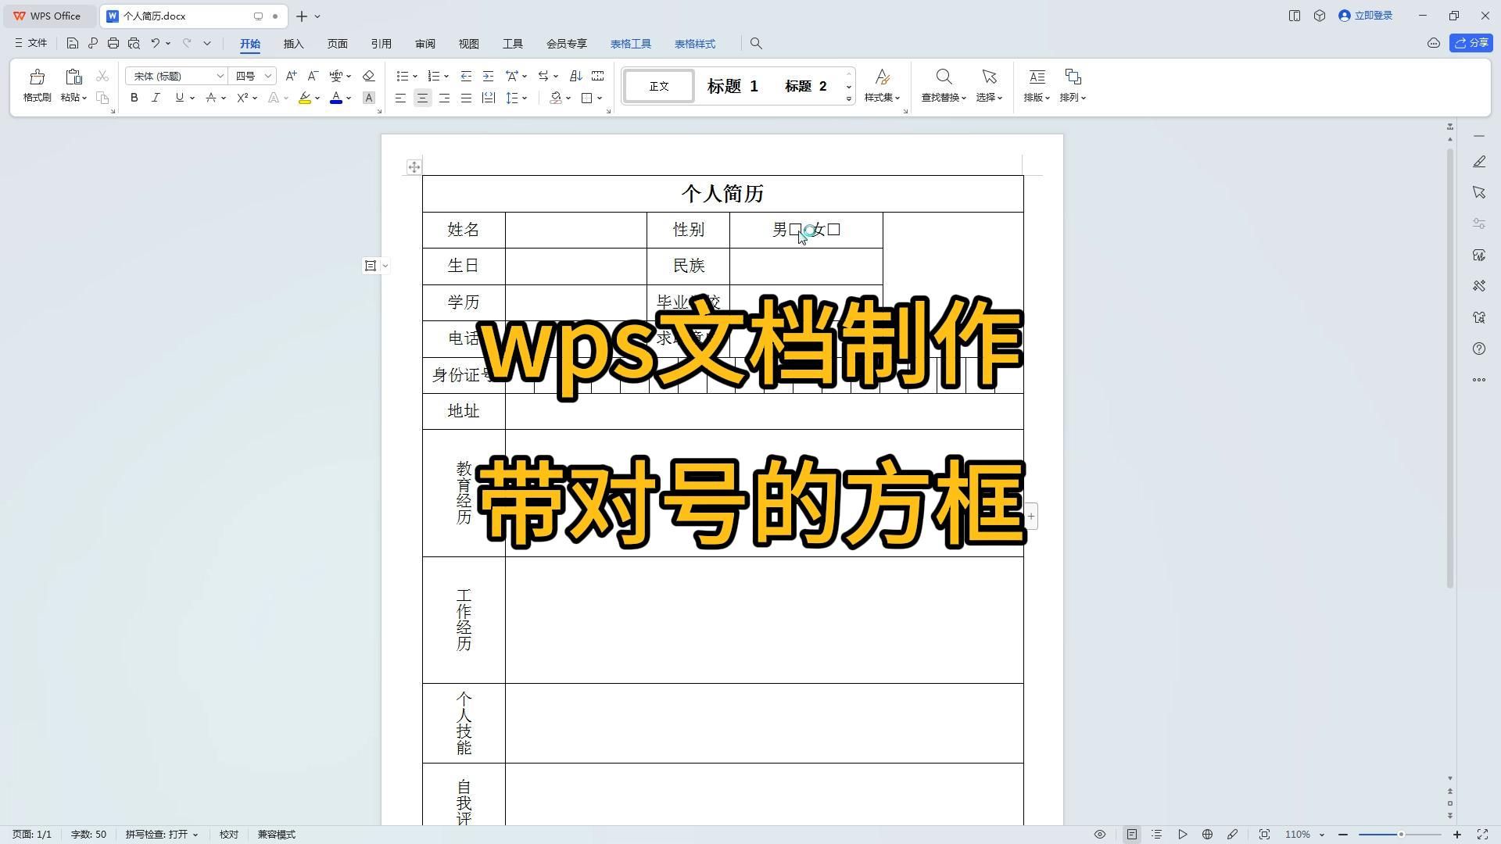Click the eraser formatting clear icon

click(x=369, y=76)
